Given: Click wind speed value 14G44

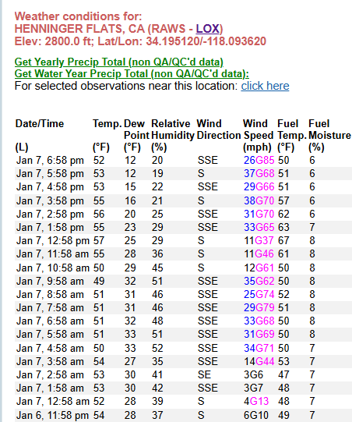Looking at the screenshot, I should click(x=259, y=361).
